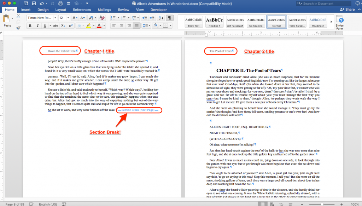Viewport: 362px width, 206px height.
Task: Undo the last action
Action: (42, 3)
